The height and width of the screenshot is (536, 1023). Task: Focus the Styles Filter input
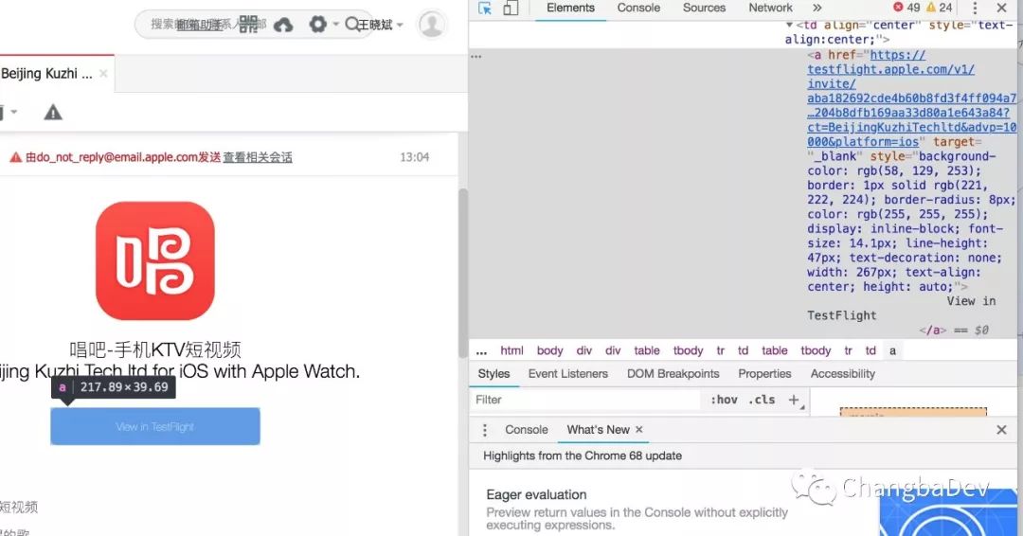click(586, 400)
